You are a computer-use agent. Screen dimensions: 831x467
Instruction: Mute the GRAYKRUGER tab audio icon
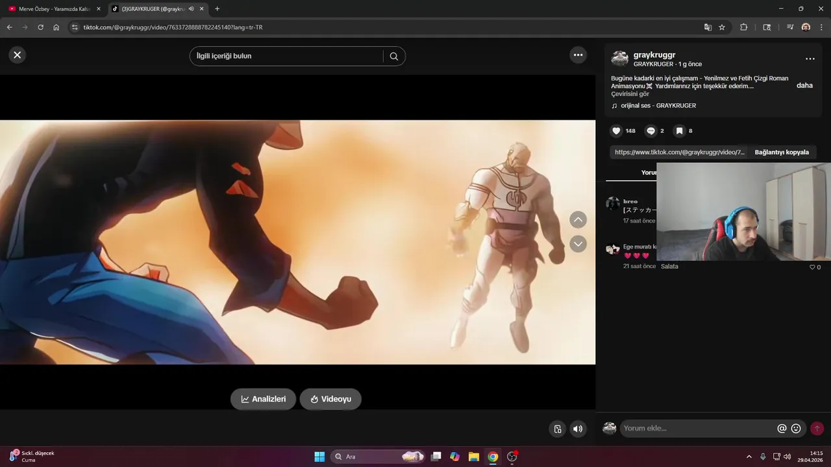coord(191,8)
